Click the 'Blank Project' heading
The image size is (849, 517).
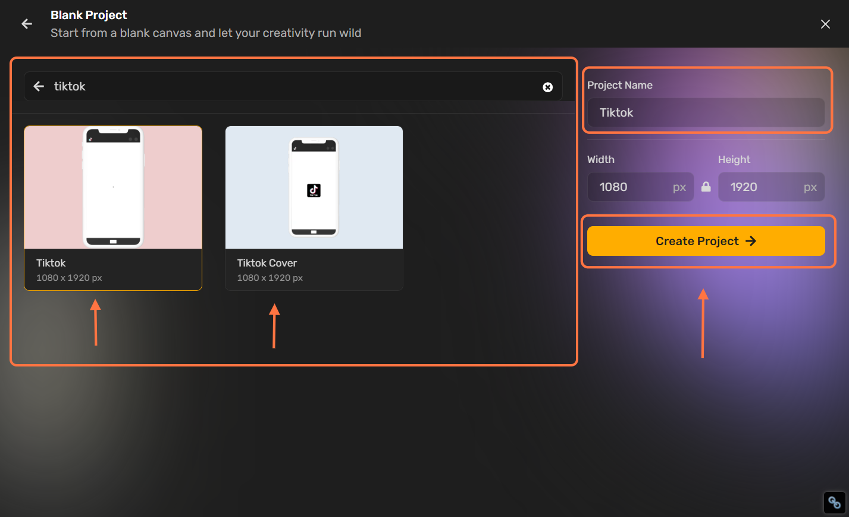click(89, 15)
